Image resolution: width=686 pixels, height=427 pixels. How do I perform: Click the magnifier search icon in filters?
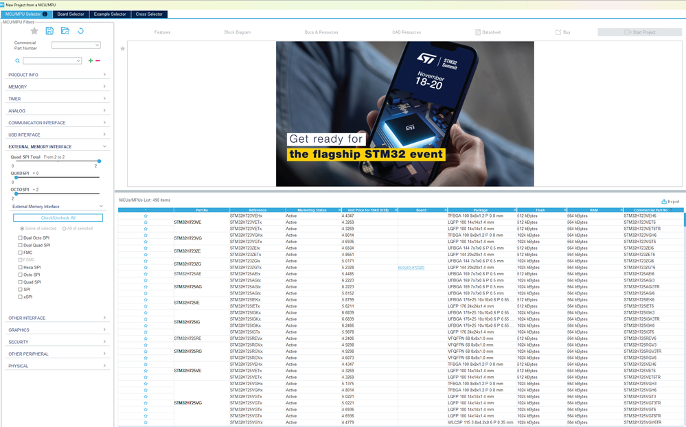click(x=17, y=61)
